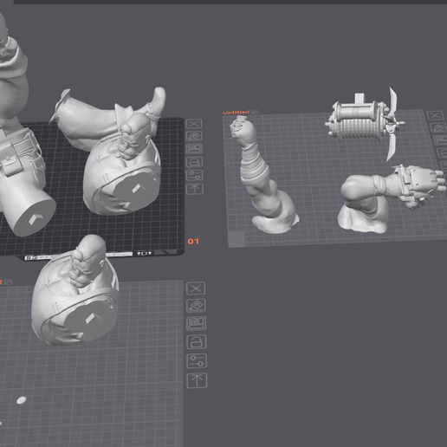Edit the lower plate name via pencil icon
447x447 pixels.
[8, 282]
